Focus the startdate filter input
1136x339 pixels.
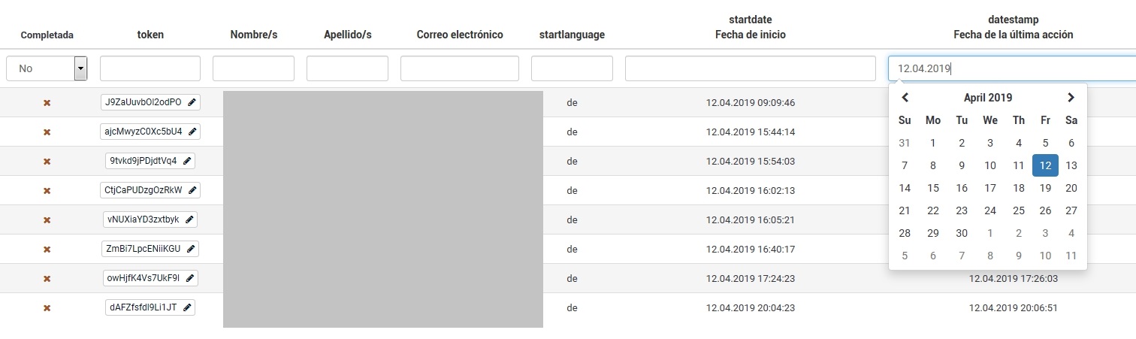[x=750, y=68]
